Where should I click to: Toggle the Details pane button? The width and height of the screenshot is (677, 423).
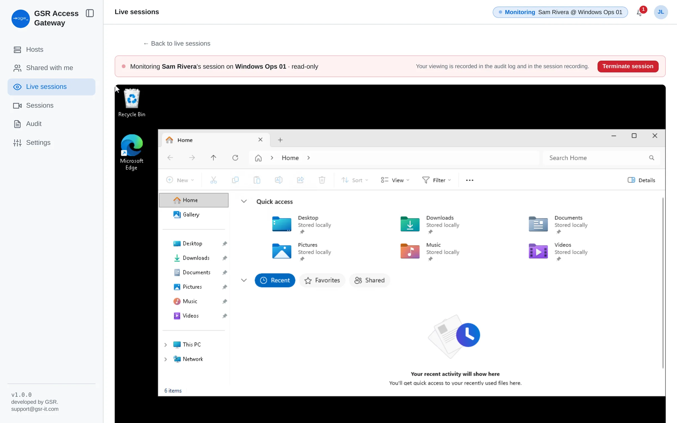point(641,180)
